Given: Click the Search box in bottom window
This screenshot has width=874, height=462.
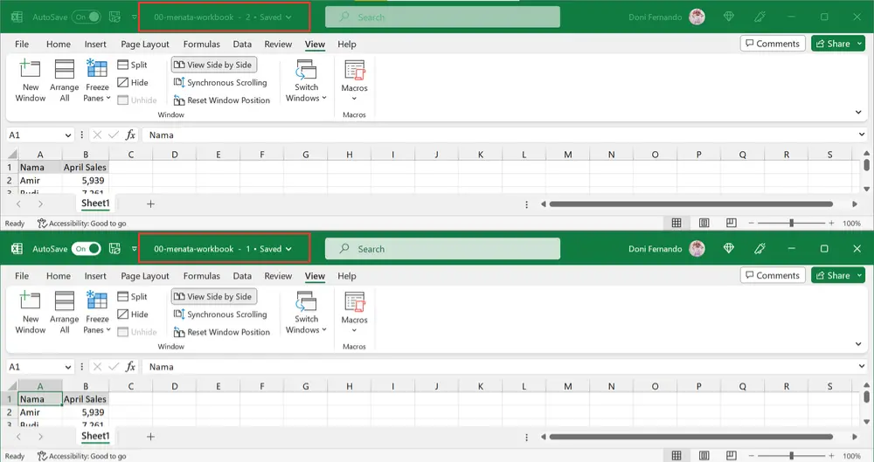Looking at the screenshot, I should [x=441, y=249].
